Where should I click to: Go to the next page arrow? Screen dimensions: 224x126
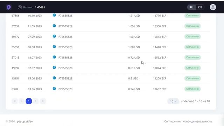pos(36,101)
